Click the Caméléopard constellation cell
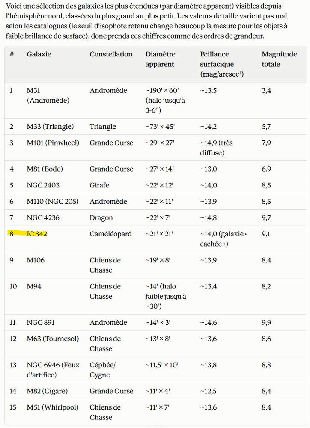The height and width of the screenshot is (428, 310). coord(110,234)
